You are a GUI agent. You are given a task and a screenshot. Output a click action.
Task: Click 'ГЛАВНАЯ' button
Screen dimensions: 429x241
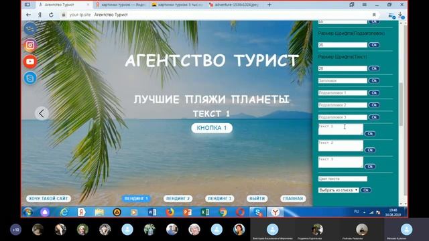pos(293,199)
